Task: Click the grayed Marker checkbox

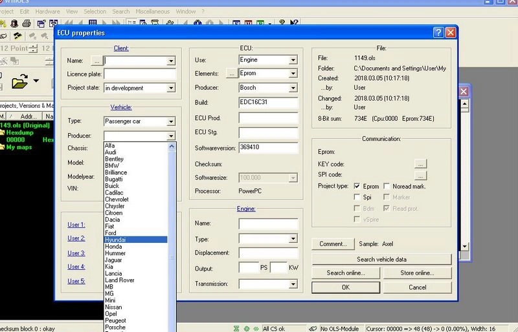Action: [387, 197]
